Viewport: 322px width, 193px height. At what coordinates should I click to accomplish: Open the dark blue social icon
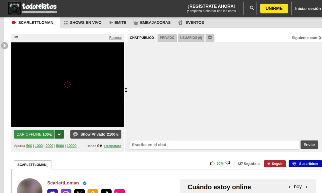pos(53,191)
